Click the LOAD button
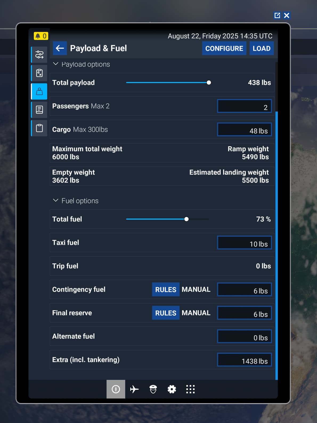 pyautogui.click(x=262, y=48)
